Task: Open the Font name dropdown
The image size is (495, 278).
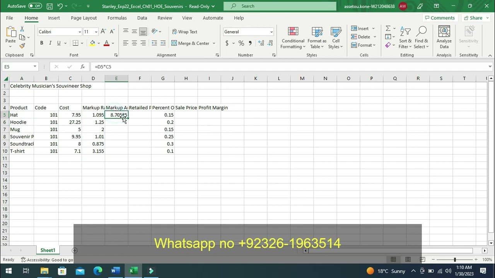Action: click(x=80, y=32)
